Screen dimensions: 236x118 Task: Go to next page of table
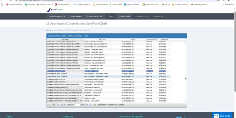tap(88, 105)
